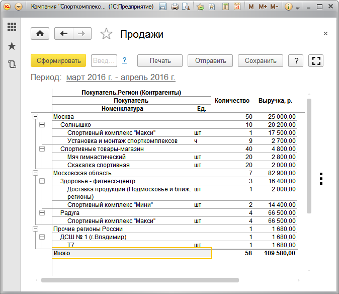Click the Печать button
This screenshot has width=339, height=294.
160,60
